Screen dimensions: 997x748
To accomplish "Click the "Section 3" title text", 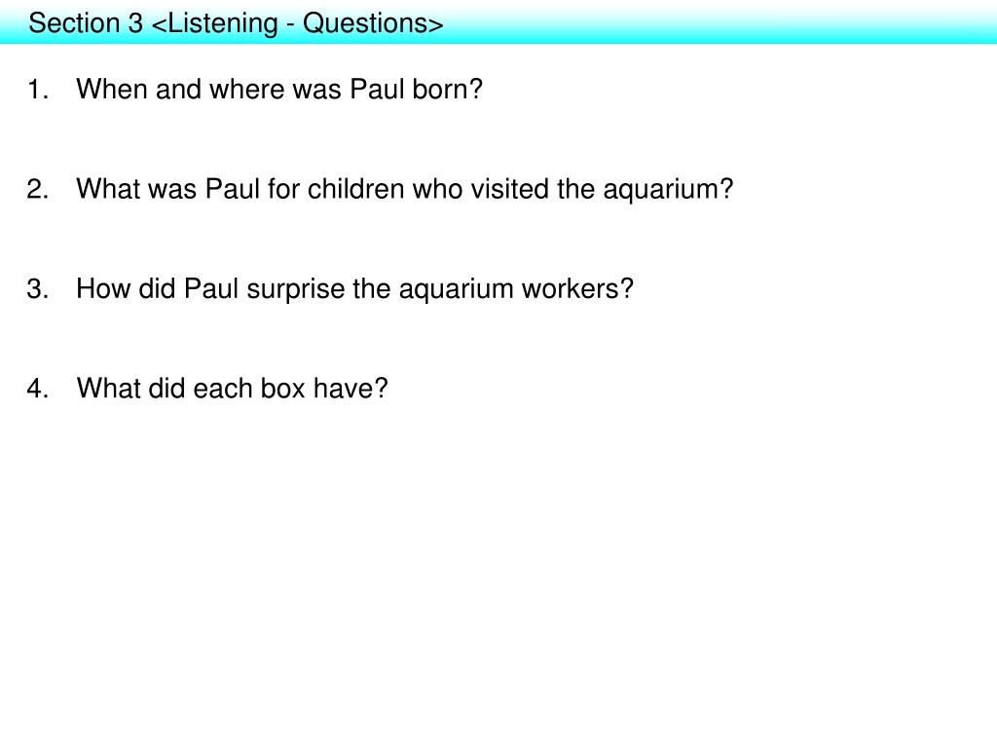I will click(x=86, y=23).
